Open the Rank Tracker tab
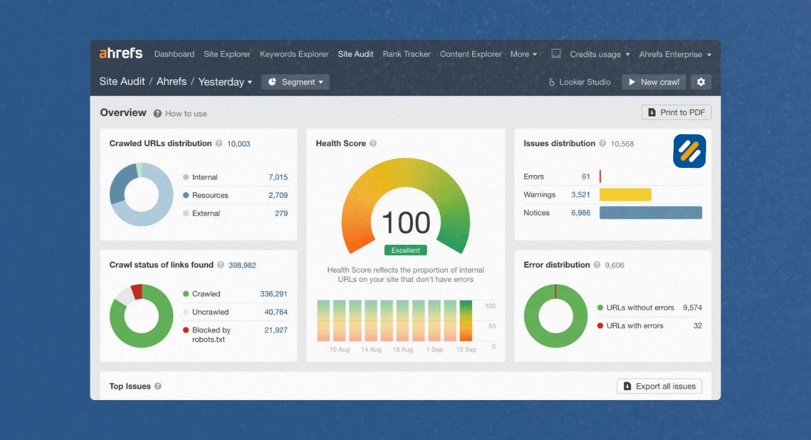 coord(407,54)
